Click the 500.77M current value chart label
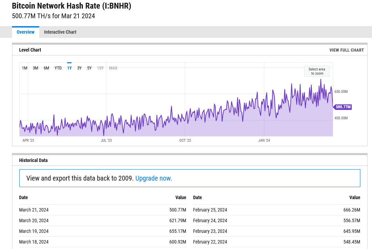 point(343,107)
